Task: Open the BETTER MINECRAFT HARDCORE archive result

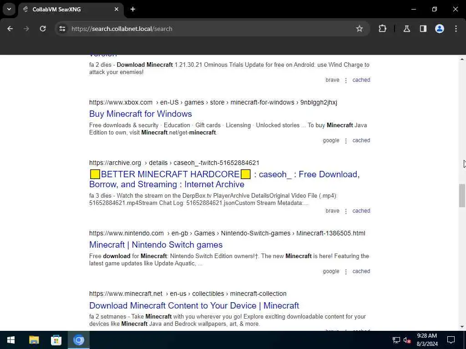Action: coord(224,179)
